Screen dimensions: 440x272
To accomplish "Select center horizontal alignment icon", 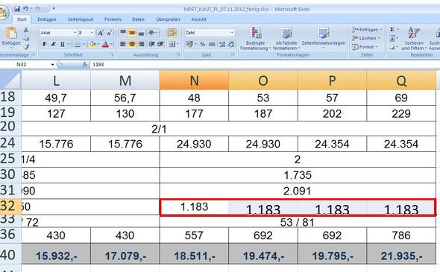I will tap(132, 44).
